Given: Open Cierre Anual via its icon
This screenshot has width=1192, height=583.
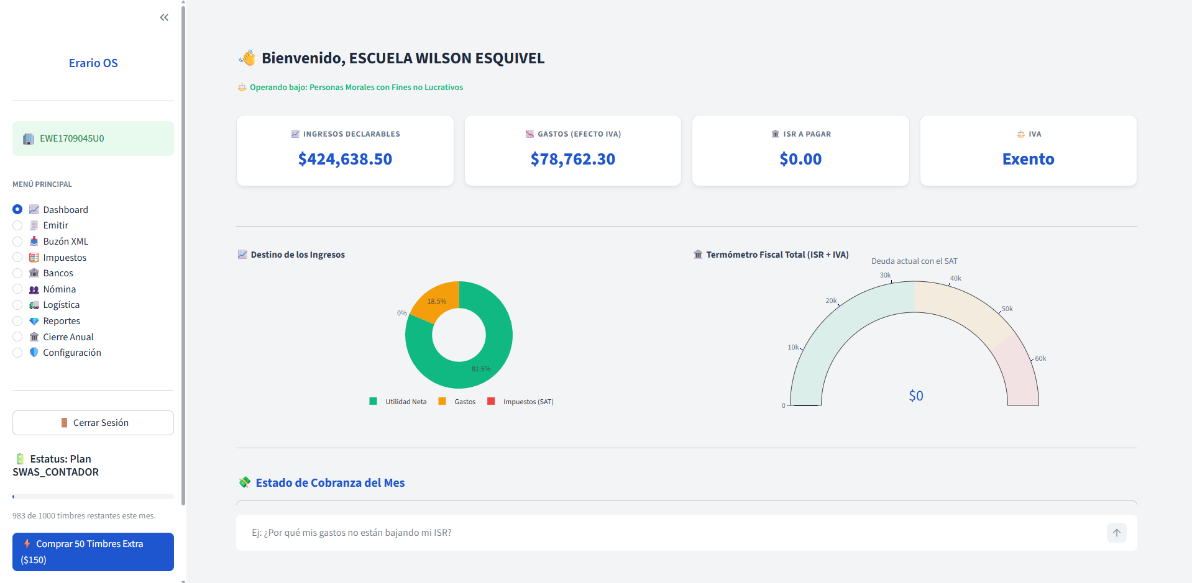Looking at the screenshot, I should [34, 337].
